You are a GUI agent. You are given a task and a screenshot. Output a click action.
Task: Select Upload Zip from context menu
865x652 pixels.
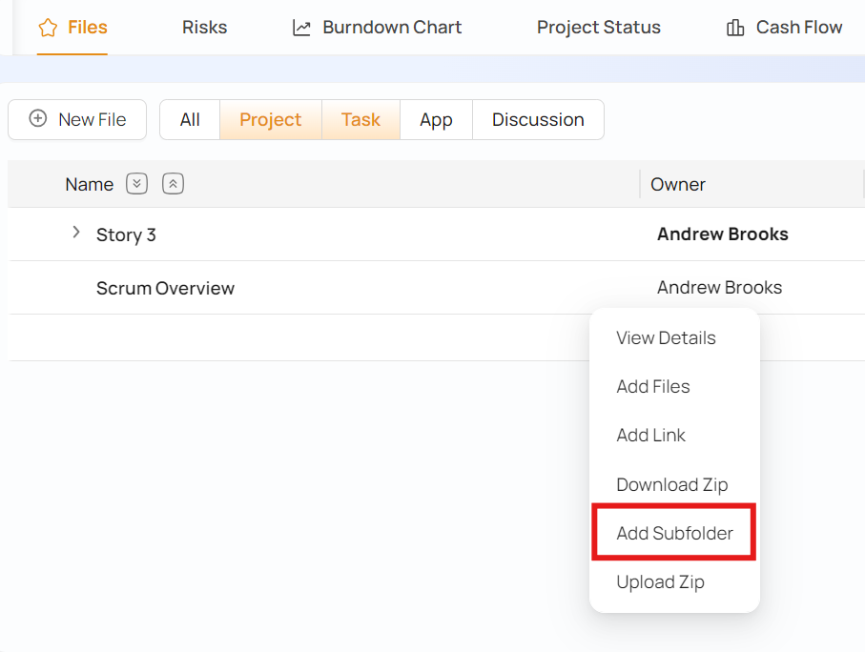pos(660,581)
